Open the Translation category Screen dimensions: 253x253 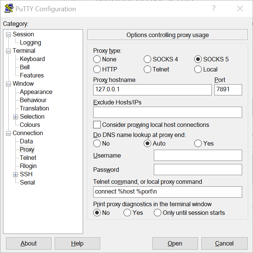(34, 108)
